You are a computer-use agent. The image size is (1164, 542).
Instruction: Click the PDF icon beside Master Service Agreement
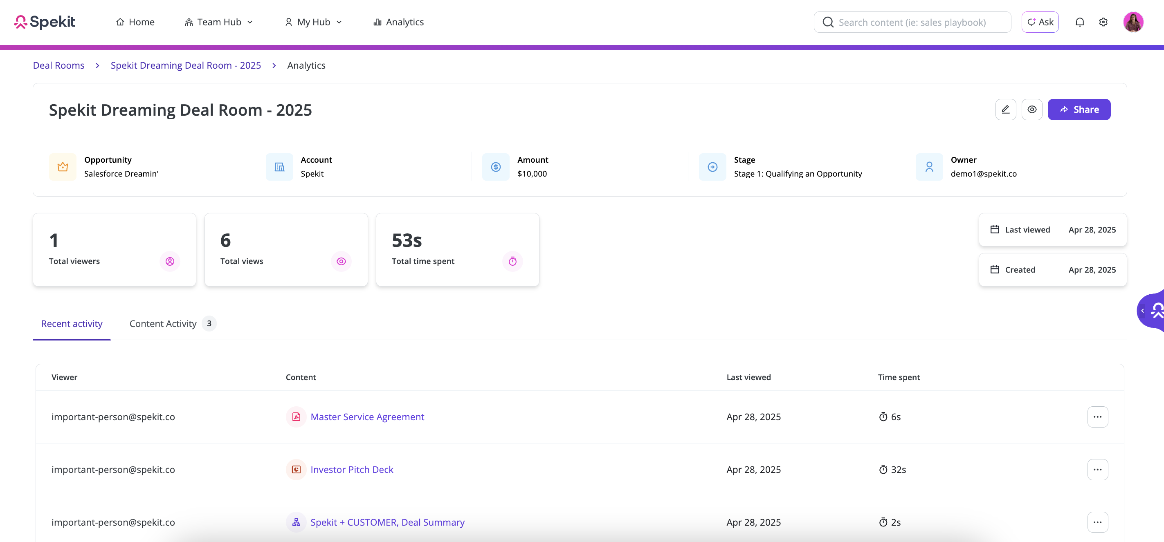[x=296, y=417]
